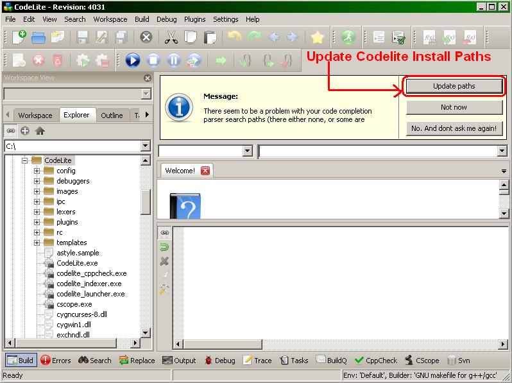The image size is (512, 383).
Task: Click the output pane horizontal scrollbar thumb
Action: click(223, 344)
